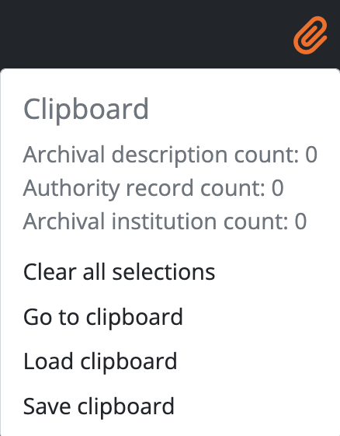This screenshot has height=436, width=340.
Task: Click the Archival description count line
Action: coord(170,155)
